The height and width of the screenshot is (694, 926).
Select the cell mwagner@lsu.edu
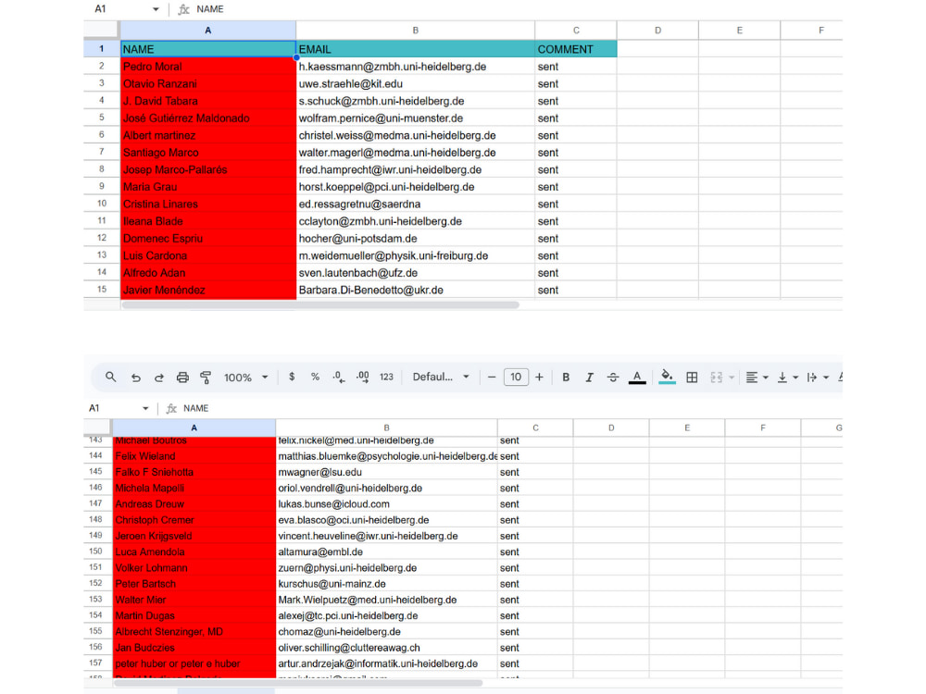(386, 472)
